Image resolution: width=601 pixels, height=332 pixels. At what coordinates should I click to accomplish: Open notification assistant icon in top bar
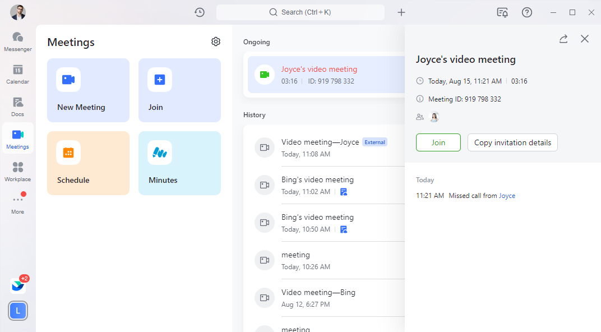pos(502,12)
